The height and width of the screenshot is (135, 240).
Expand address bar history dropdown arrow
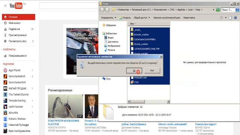pos(213,10)
